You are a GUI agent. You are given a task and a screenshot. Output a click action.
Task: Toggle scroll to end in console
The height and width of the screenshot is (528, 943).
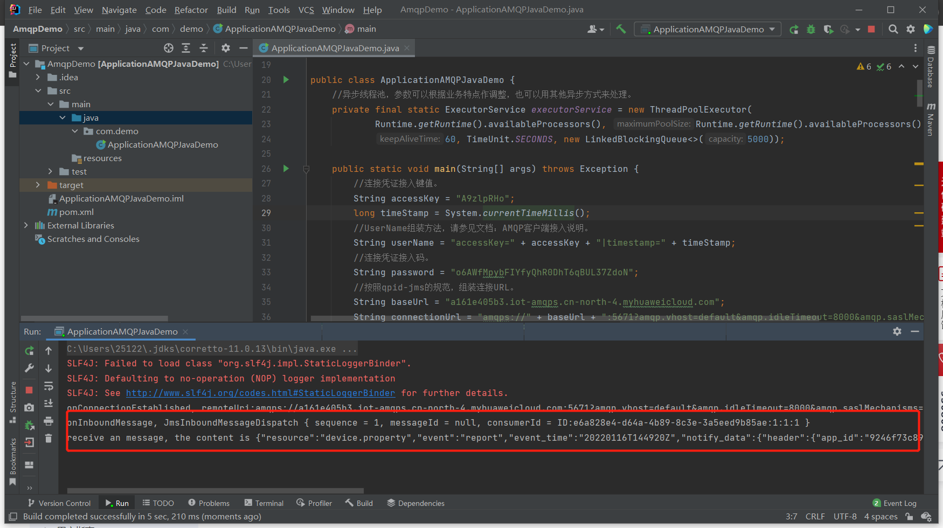48,403
